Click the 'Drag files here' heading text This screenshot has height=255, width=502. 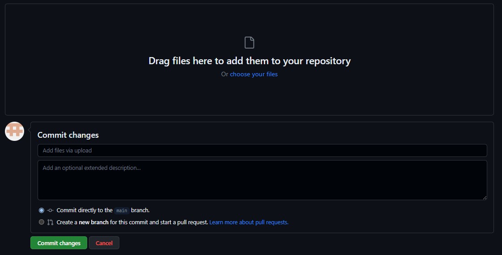click(249, 61)
